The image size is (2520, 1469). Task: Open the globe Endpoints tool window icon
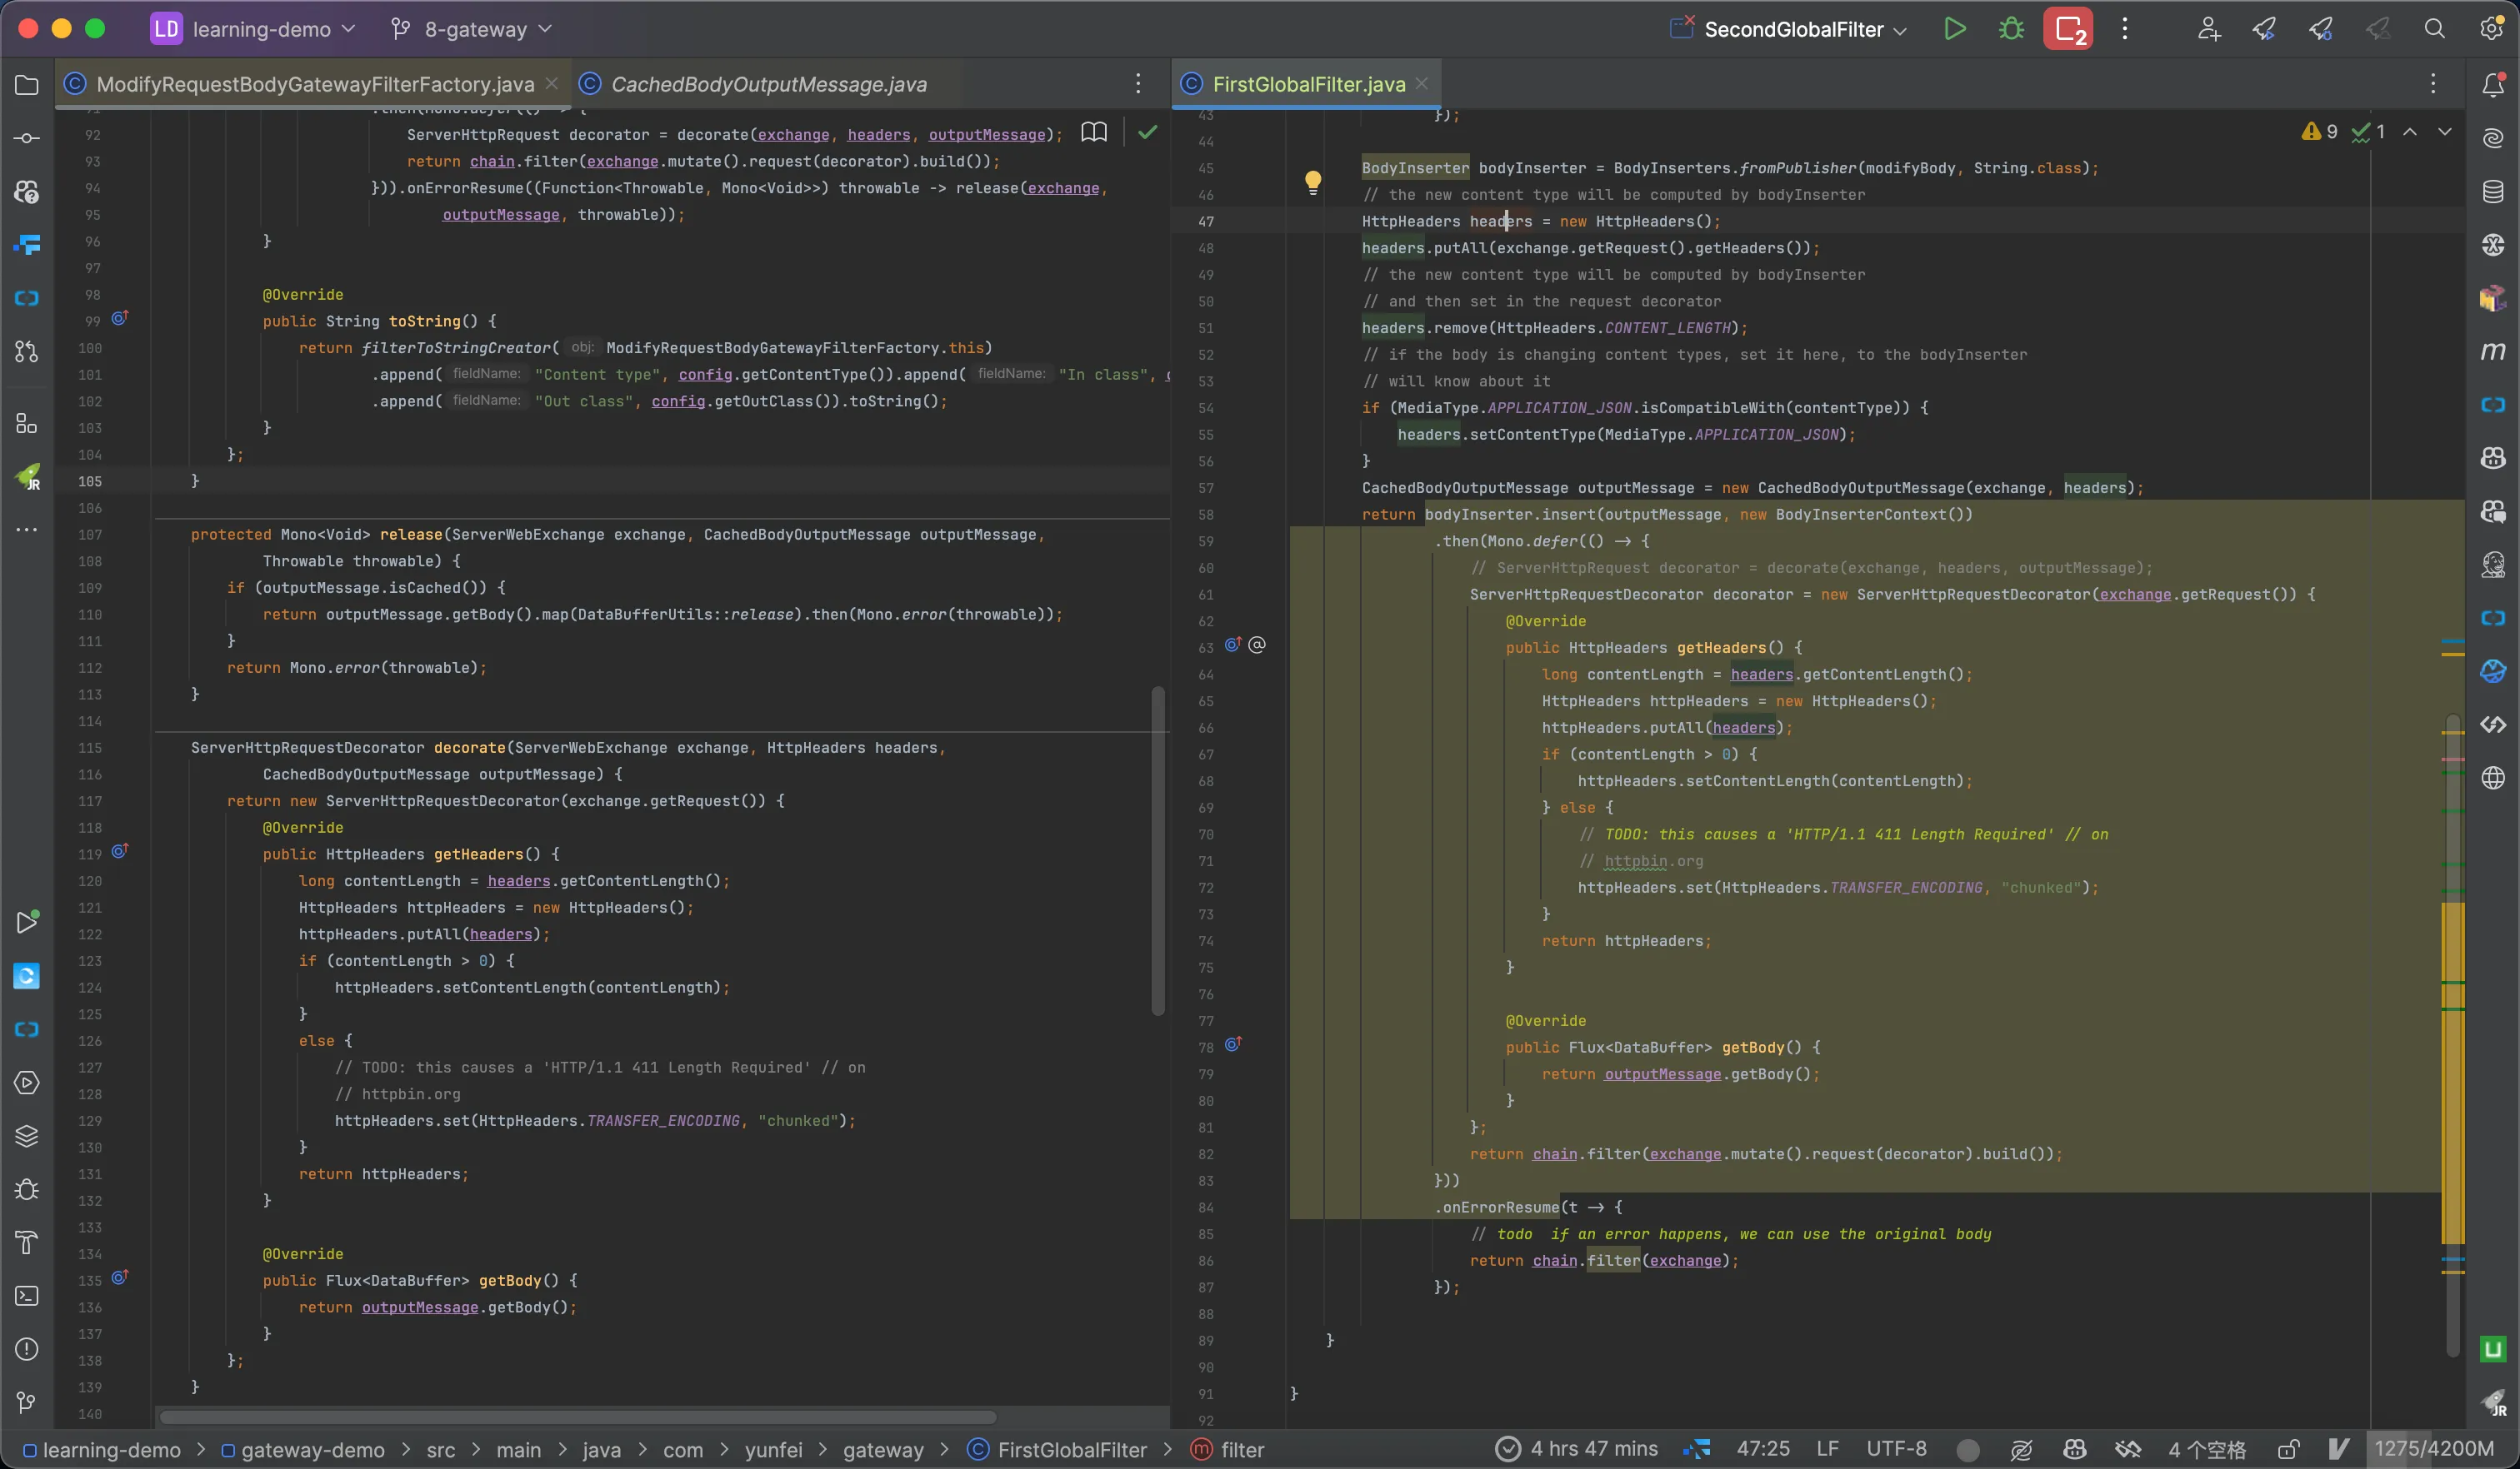2493,778
